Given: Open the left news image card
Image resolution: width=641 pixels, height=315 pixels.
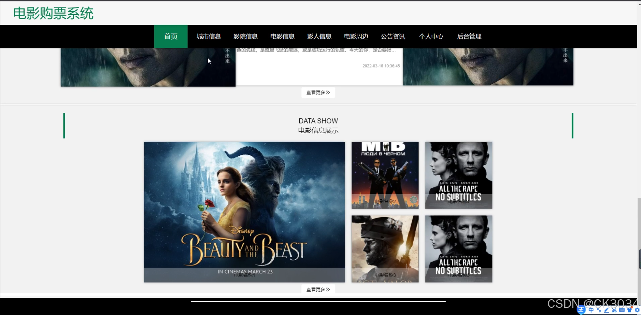Looking at the screenshot, I should 148,67.
